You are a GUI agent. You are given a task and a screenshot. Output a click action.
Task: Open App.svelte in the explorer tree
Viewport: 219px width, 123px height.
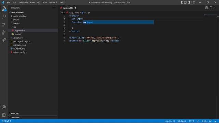click(20, 30)
